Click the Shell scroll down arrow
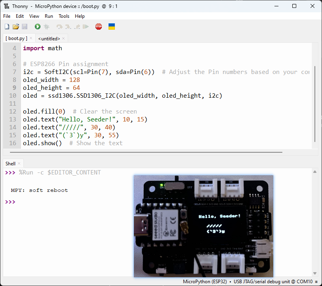The height and width of the screenshot is (286, 322). coord(315,273)
